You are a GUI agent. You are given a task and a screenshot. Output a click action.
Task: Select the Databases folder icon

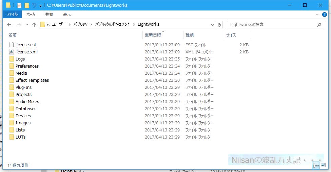[x=12, y=108]
